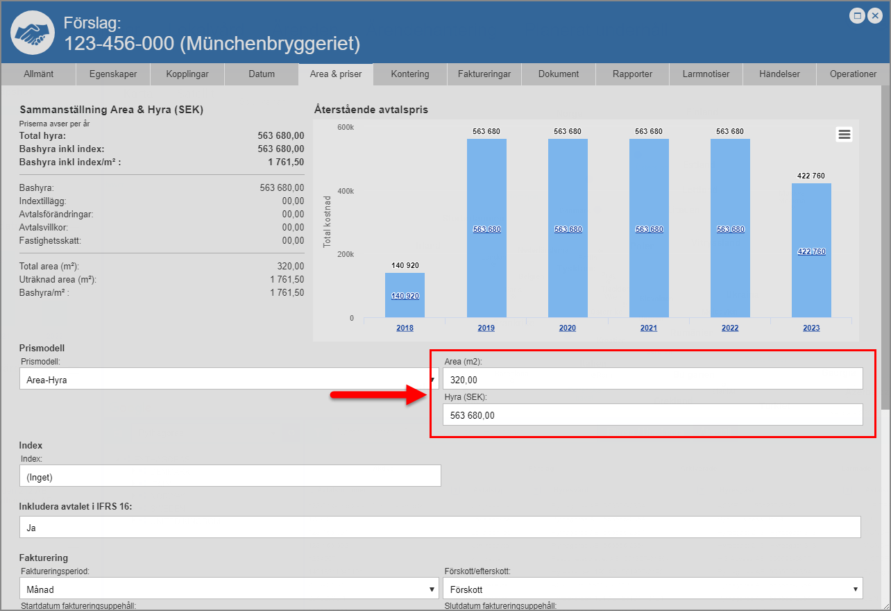
Task: Maximize the dialog window
Action: click(857, 15)
